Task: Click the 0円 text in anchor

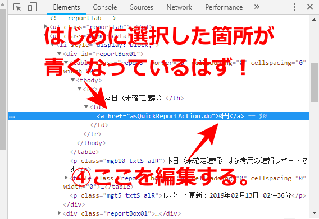Action: point(224,116)
